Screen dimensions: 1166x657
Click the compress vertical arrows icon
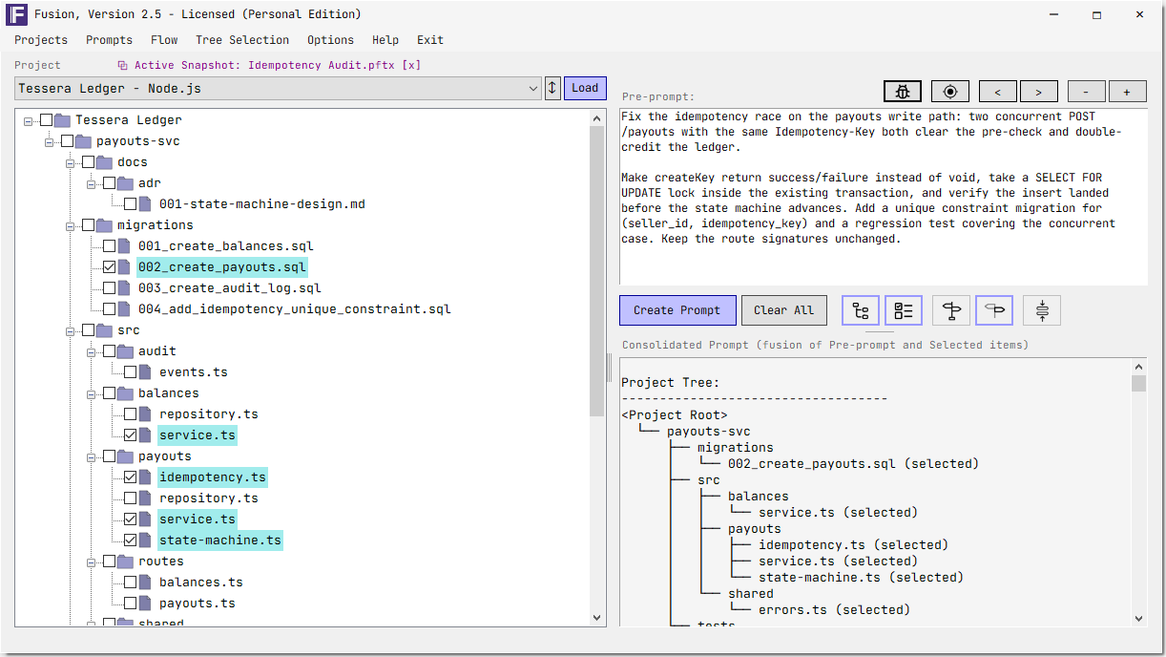coord(1042,310)
